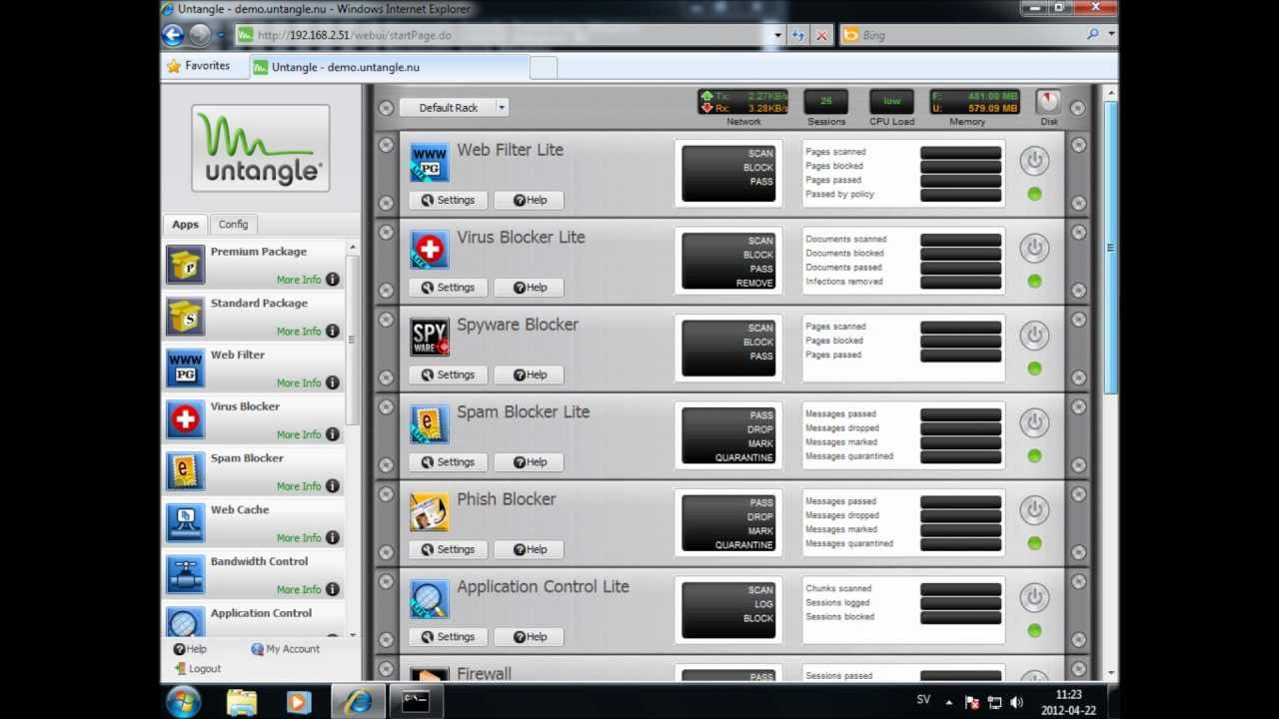Viewport: 1279px width, 719px height.
Task: Click the browser back arrow button
Action: [x=173, y=35]
